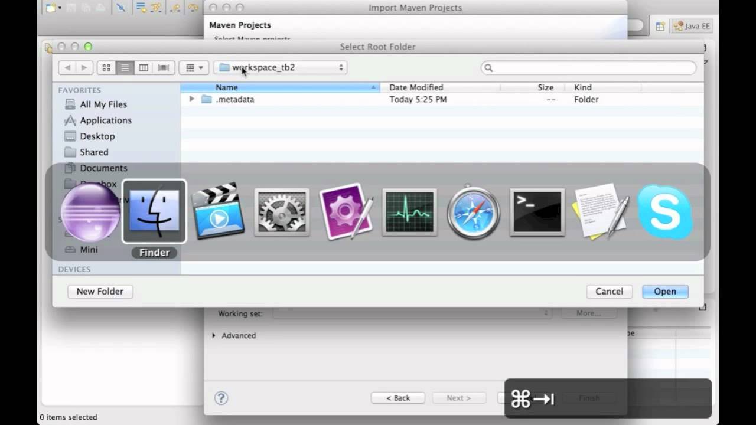Viewport: 756px width, 425px height.
Task: Switch to the purple gear Automator-style app
Action: (x=346, y=212)
